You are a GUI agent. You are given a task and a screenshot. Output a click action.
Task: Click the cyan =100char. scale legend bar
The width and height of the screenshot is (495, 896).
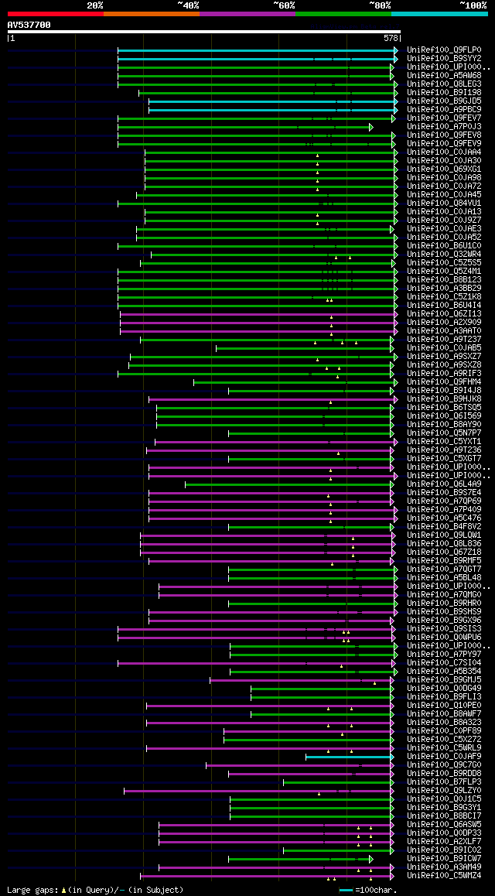coord(346,891)
